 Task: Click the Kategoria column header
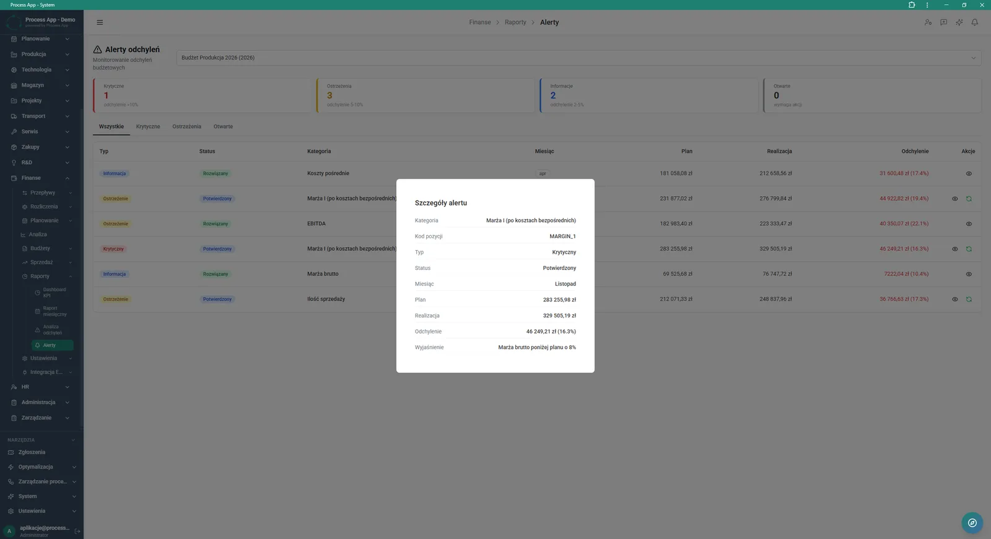pos(319,151)
